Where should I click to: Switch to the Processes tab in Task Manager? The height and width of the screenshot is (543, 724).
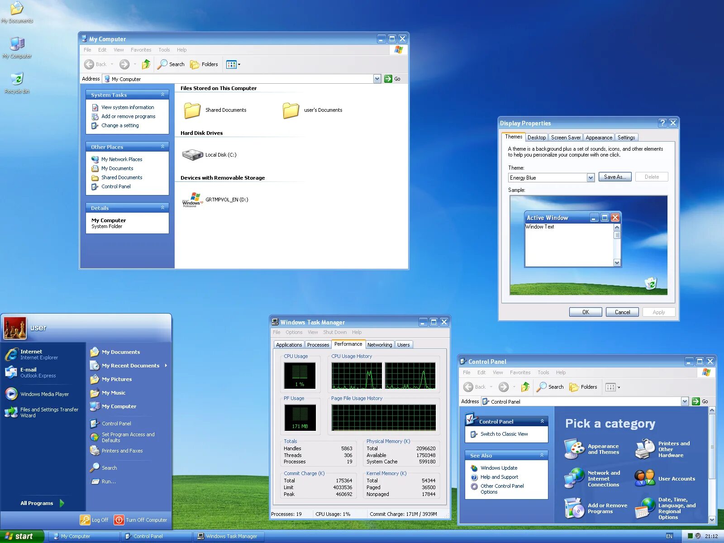pos(318,345)
